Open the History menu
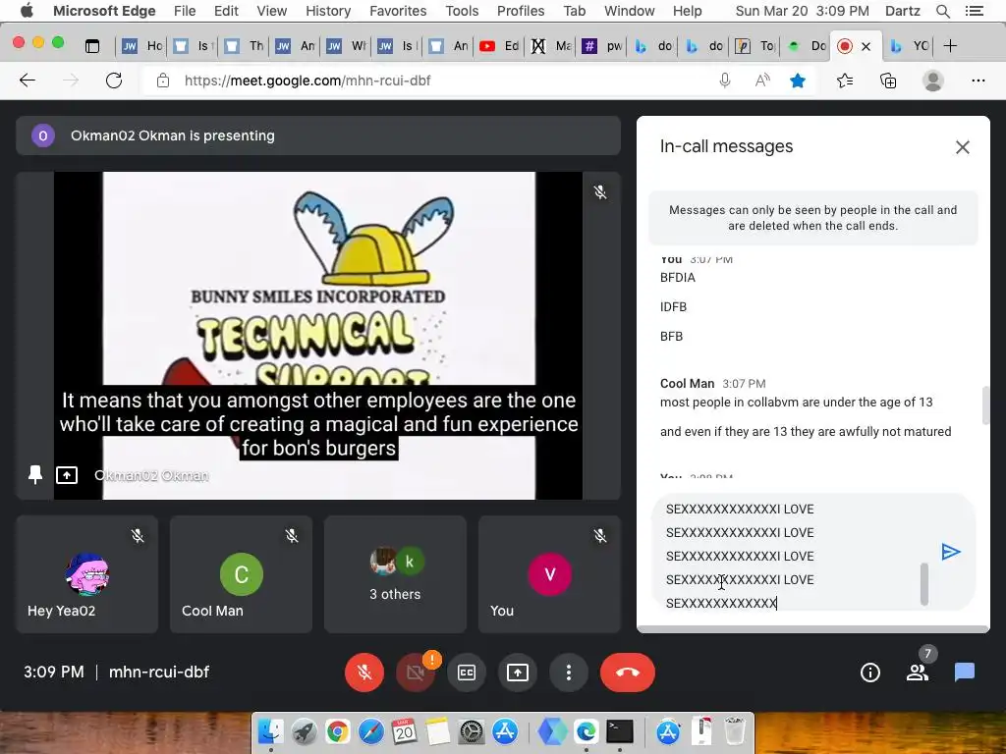This screenshot has height=754, width=1006. point(328,11)
